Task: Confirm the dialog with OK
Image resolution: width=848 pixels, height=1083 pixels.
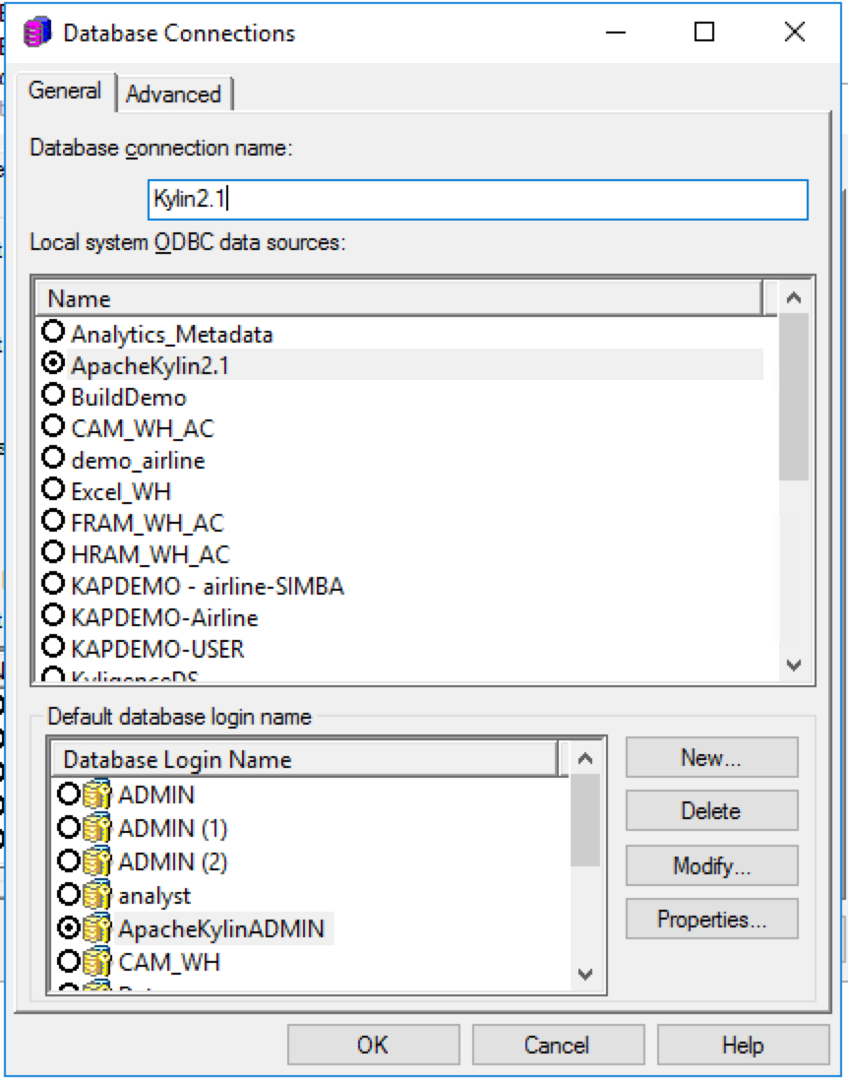Action: pos(373,1045)
